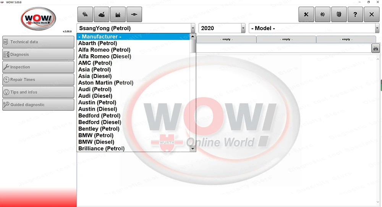Choose Asia (Diesel) from the list
382x207 pixels.
[x=133, y=76]
